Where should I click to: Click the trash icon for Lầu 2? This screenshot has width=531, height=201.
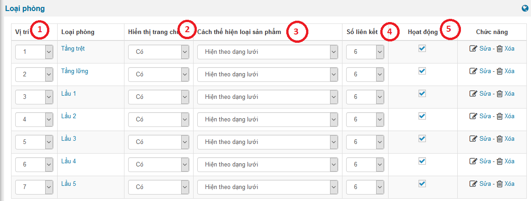tap(499, 116)
